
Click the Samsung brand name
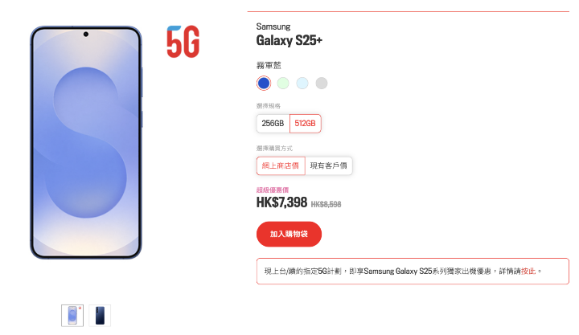pos(273,27)
